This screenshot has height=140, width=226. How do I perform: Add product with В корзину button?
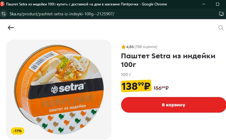(x=174, y=105)
